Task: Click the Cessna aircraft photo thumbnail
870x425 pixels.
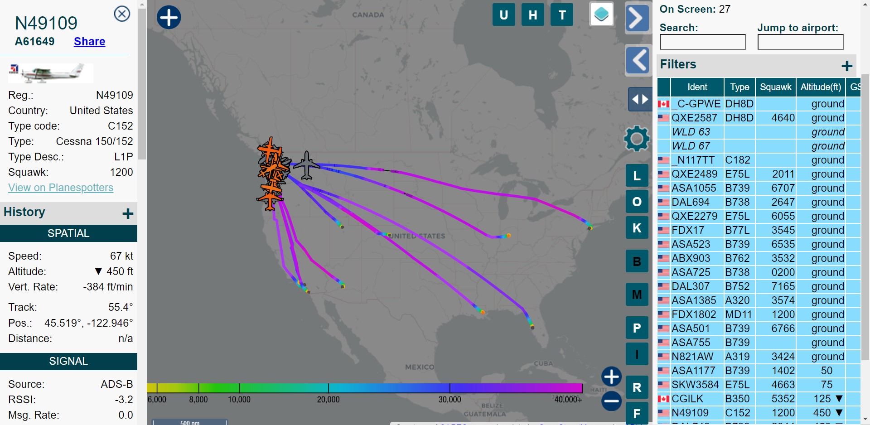Action: click(51, 73)
